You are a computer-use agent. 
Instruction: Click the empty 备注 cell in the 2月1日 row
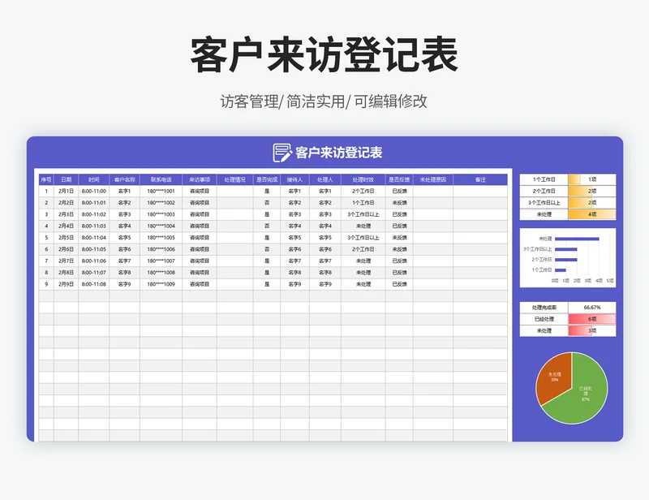(480, 192)
